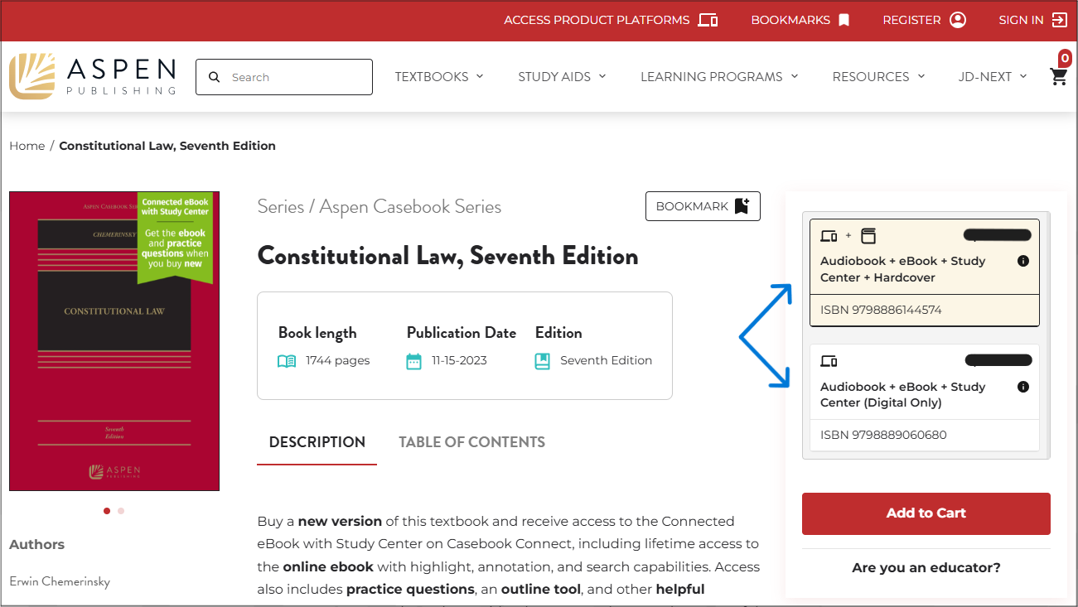Click the Constitutional Law, Seventh Edition heading

[x=448, y=256]
